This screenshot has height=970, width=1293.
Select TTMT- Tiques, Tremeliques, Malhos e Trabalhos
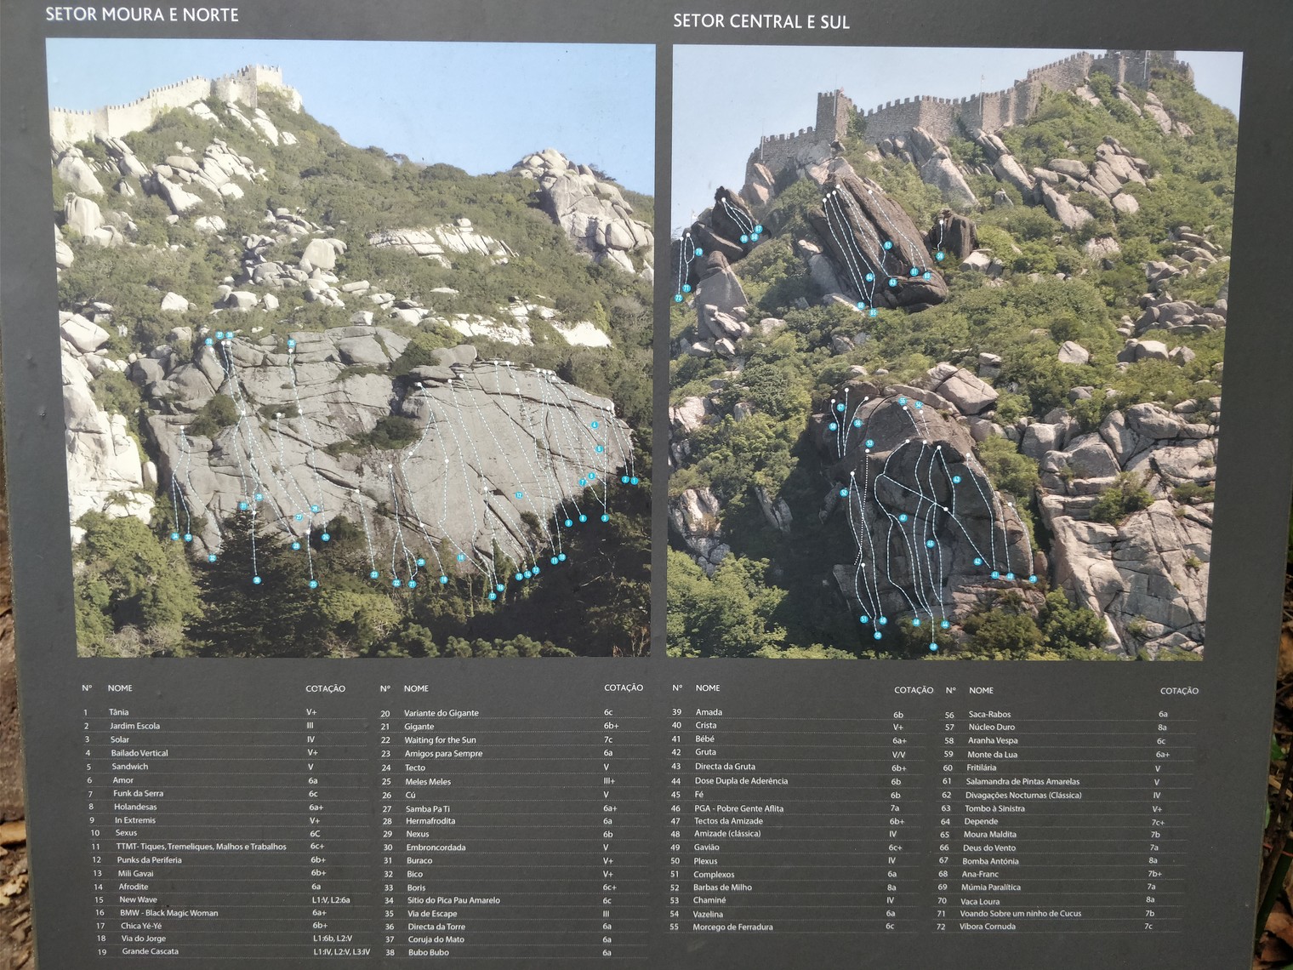point(201,847)
